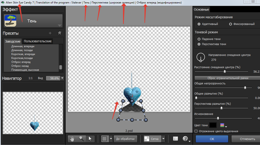Click the direction value 270
Screen dimensions: 260x145
pyautogui.click(x=214, y=60)
